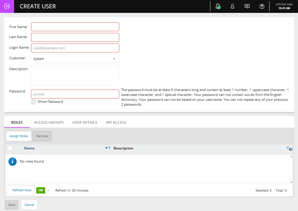The width and height of the screenshot is (298, 211).
Task: Expand the Customer dropdown
Action: tap(114, 59)
